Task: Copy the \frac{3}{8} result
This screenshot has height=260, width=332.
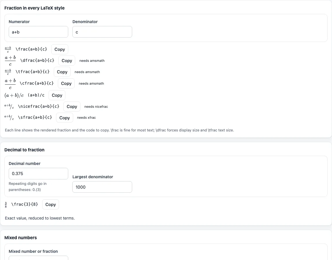Action: pyautogui.click(x=51, y=204)
